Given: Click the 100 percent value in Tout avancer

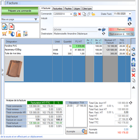Looking at the screenshot, I should (x=128, y=34).
